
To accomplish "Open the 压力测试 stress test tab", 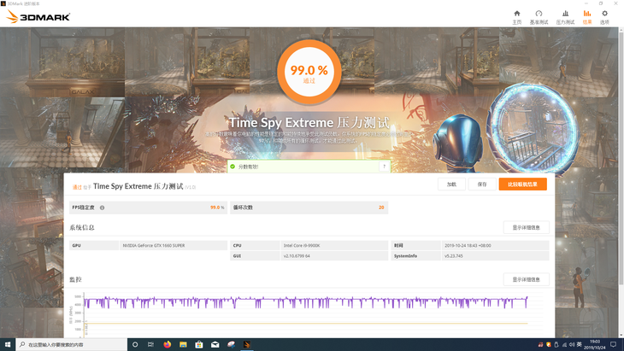I will click(x=565, y=17).
